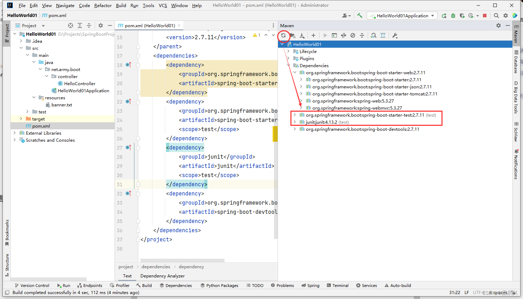Toggle skip tests mode in Maven
523x299 pixels.
(x=353, y=35)
